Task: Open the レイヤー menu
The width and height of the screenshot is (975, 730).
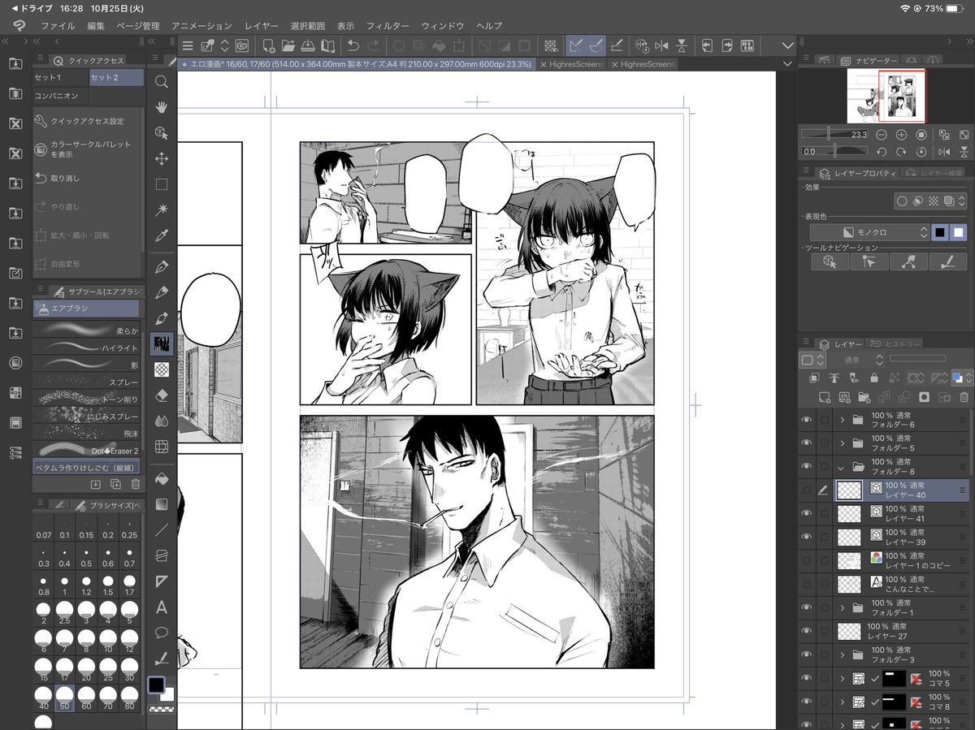Action: (x=261, y=26)
